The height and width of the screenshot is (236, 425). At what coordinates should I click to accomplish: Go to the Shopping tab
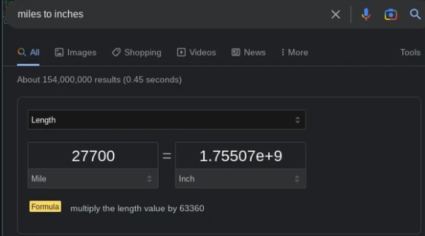[x=137, y=52]
